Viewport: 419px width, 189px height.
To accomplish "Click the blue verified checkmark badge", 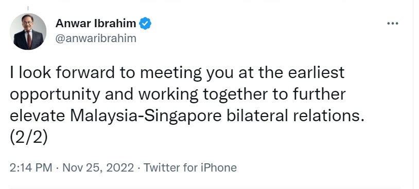I will tap(145, 24).
